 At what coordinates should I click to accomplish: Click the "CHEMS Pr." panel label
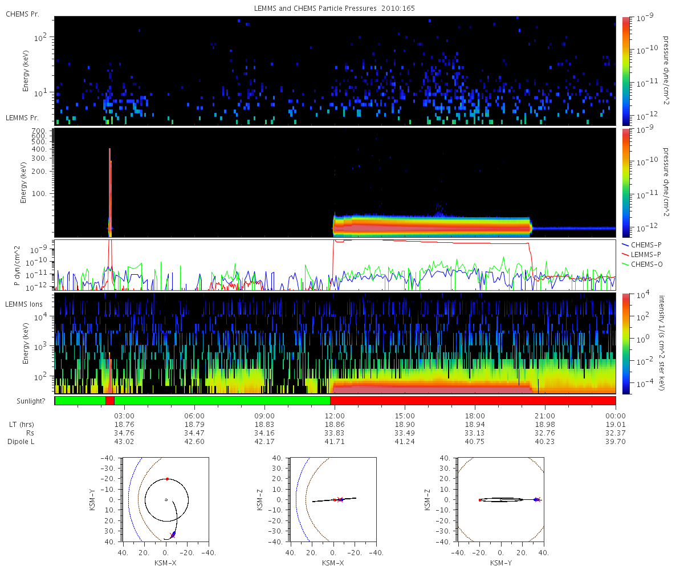coord(23,14)
